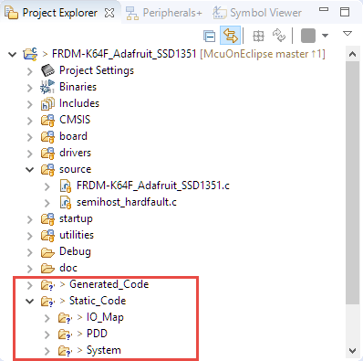Screen dimensions: 363x361
Task: Expand the Debug folder arrow
Action: [x=30, y=252]
